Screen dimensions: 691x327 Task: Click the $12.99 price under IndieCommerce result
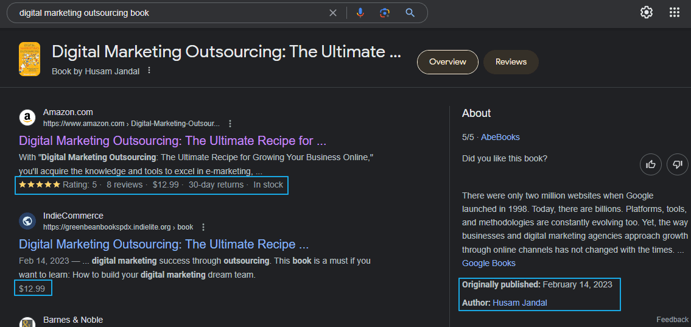click(32, 289)
